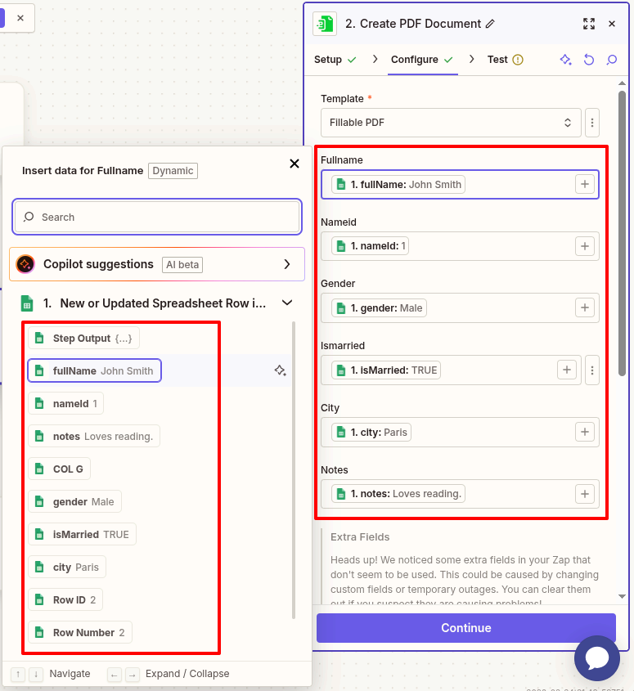Image resolution: width=634 pixels, height=691 pixels.
Task: Click the Create PDF app icon in header
Action: tap(325, 24)
